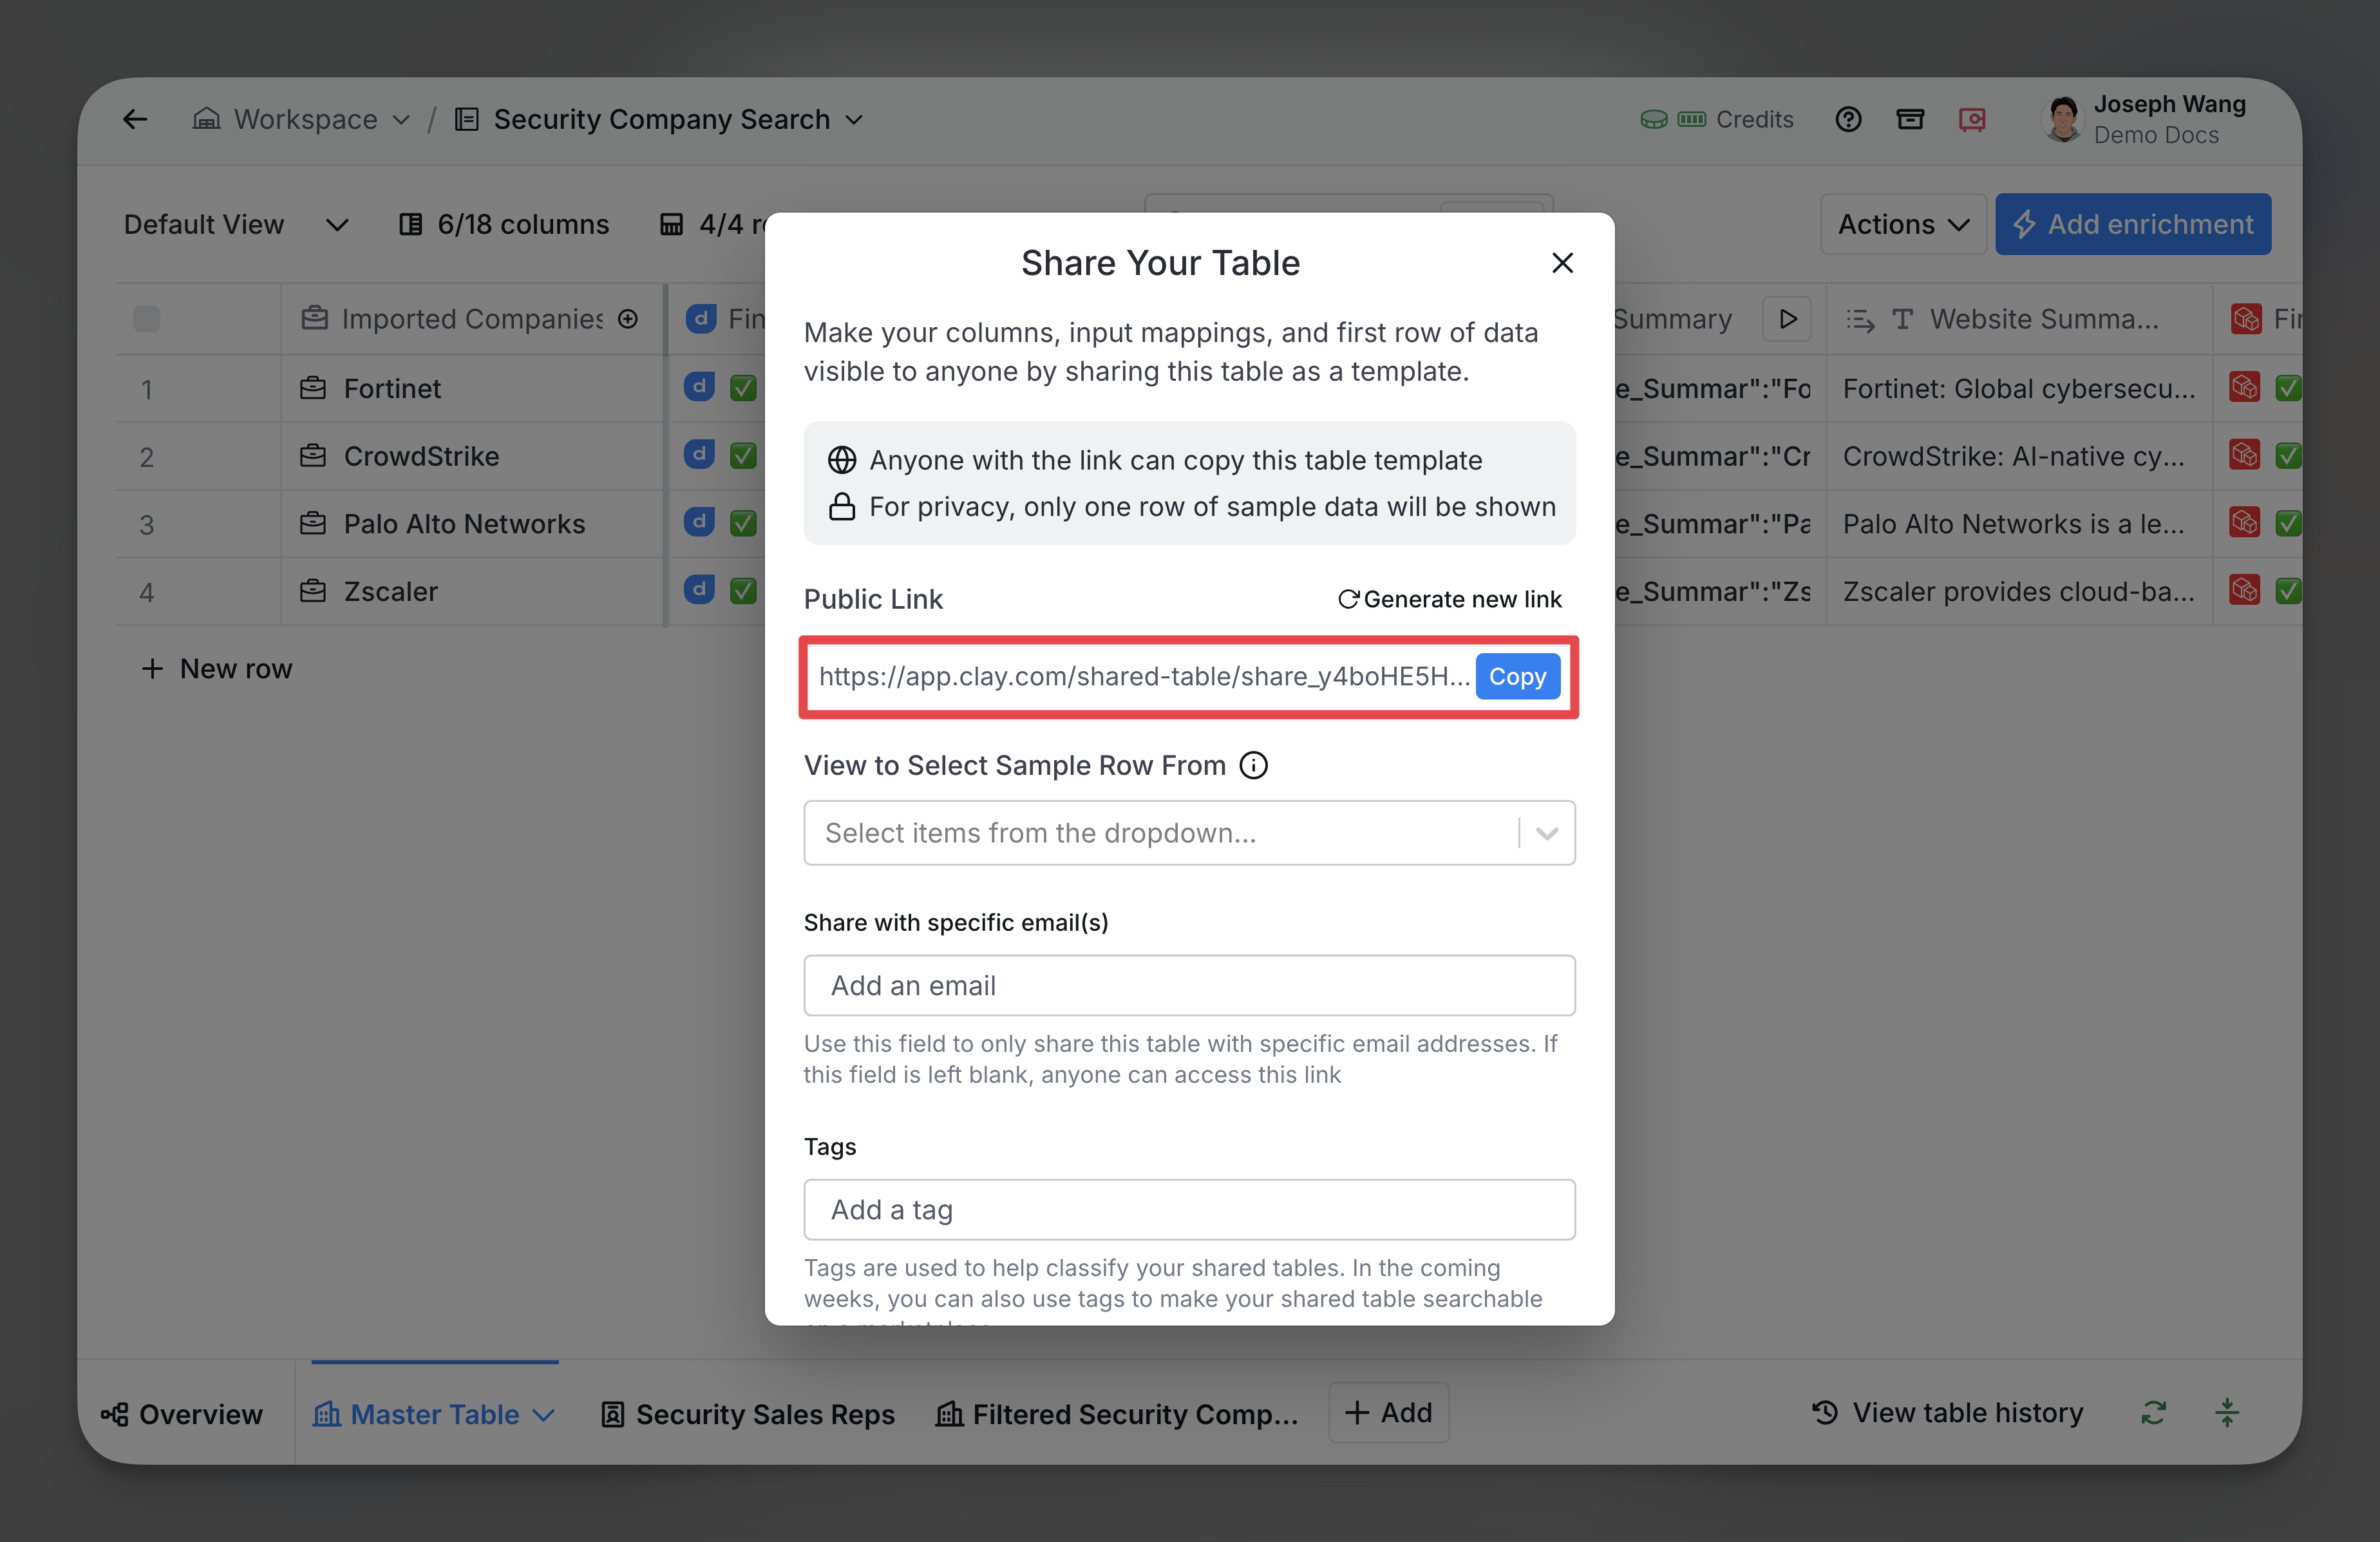Switch to Security Sales Reps tab
This screenshot has height=1542, width=2380.
748,1414
